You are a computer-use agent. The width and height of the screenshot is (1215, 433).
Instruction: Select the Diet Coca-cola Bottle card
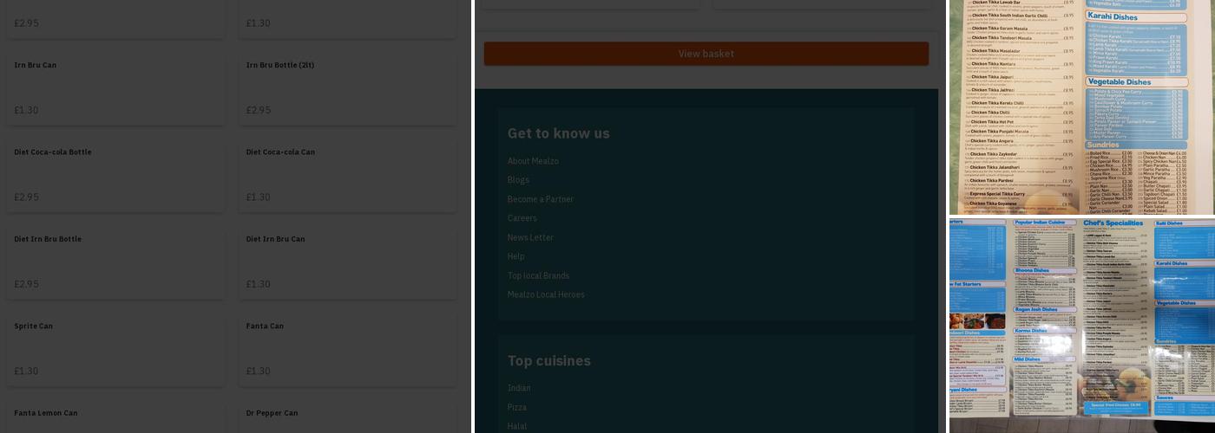[115, 173]
